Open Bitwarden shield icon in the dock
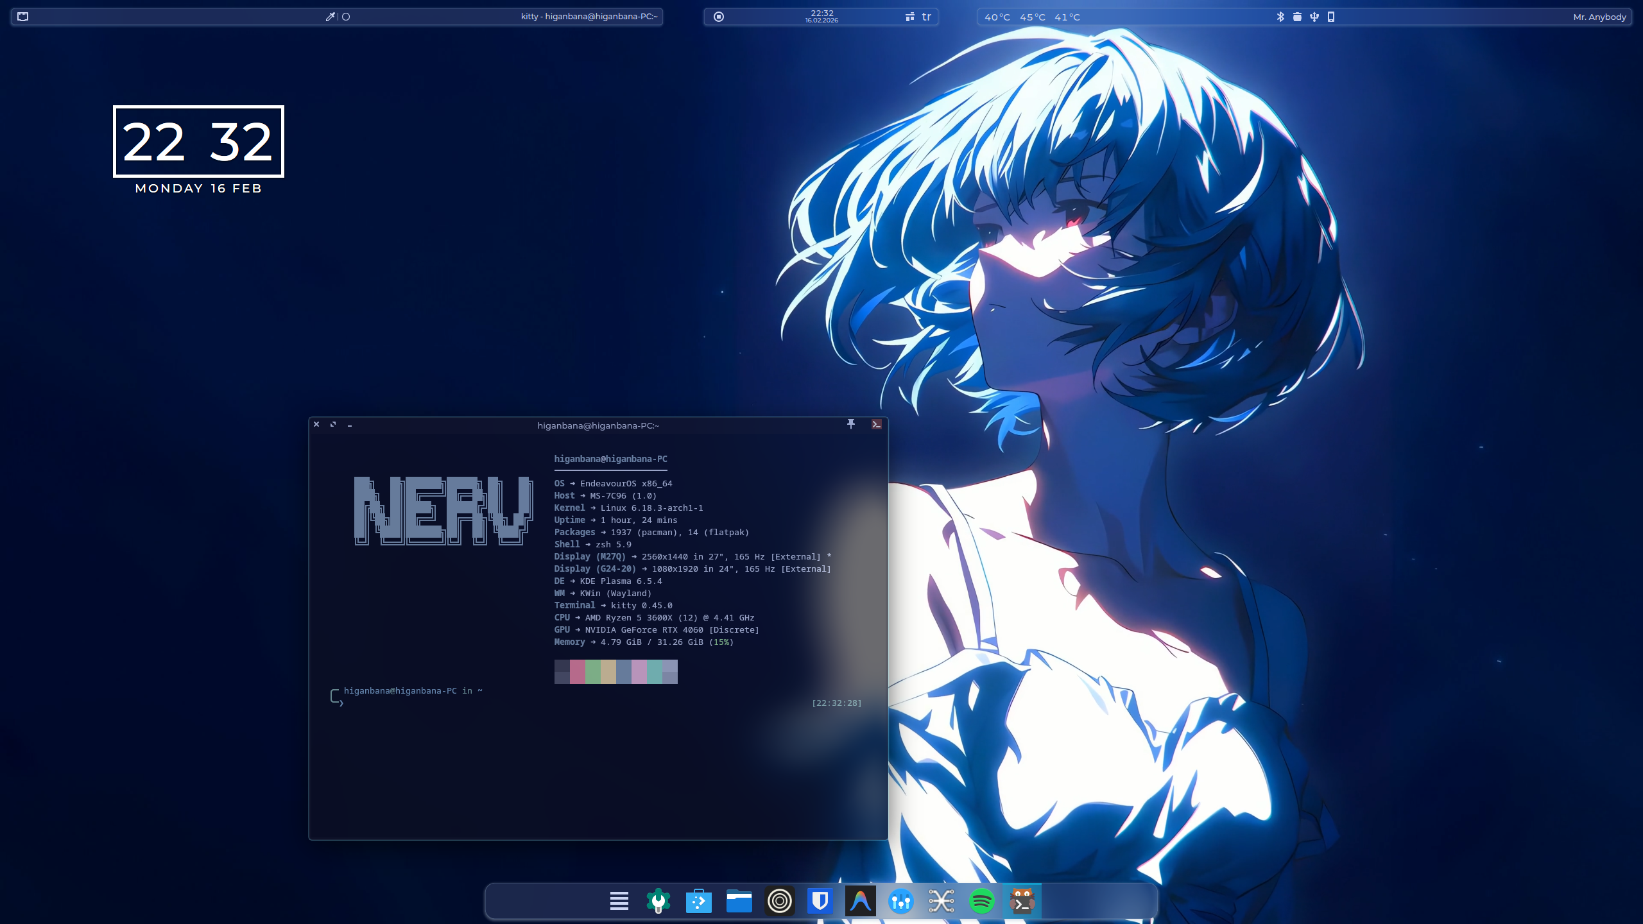 click(820, 901)
